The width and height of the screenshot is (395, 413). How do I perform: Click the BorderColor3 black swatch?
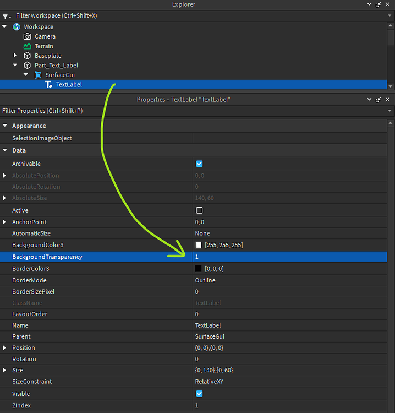[199, 269]
